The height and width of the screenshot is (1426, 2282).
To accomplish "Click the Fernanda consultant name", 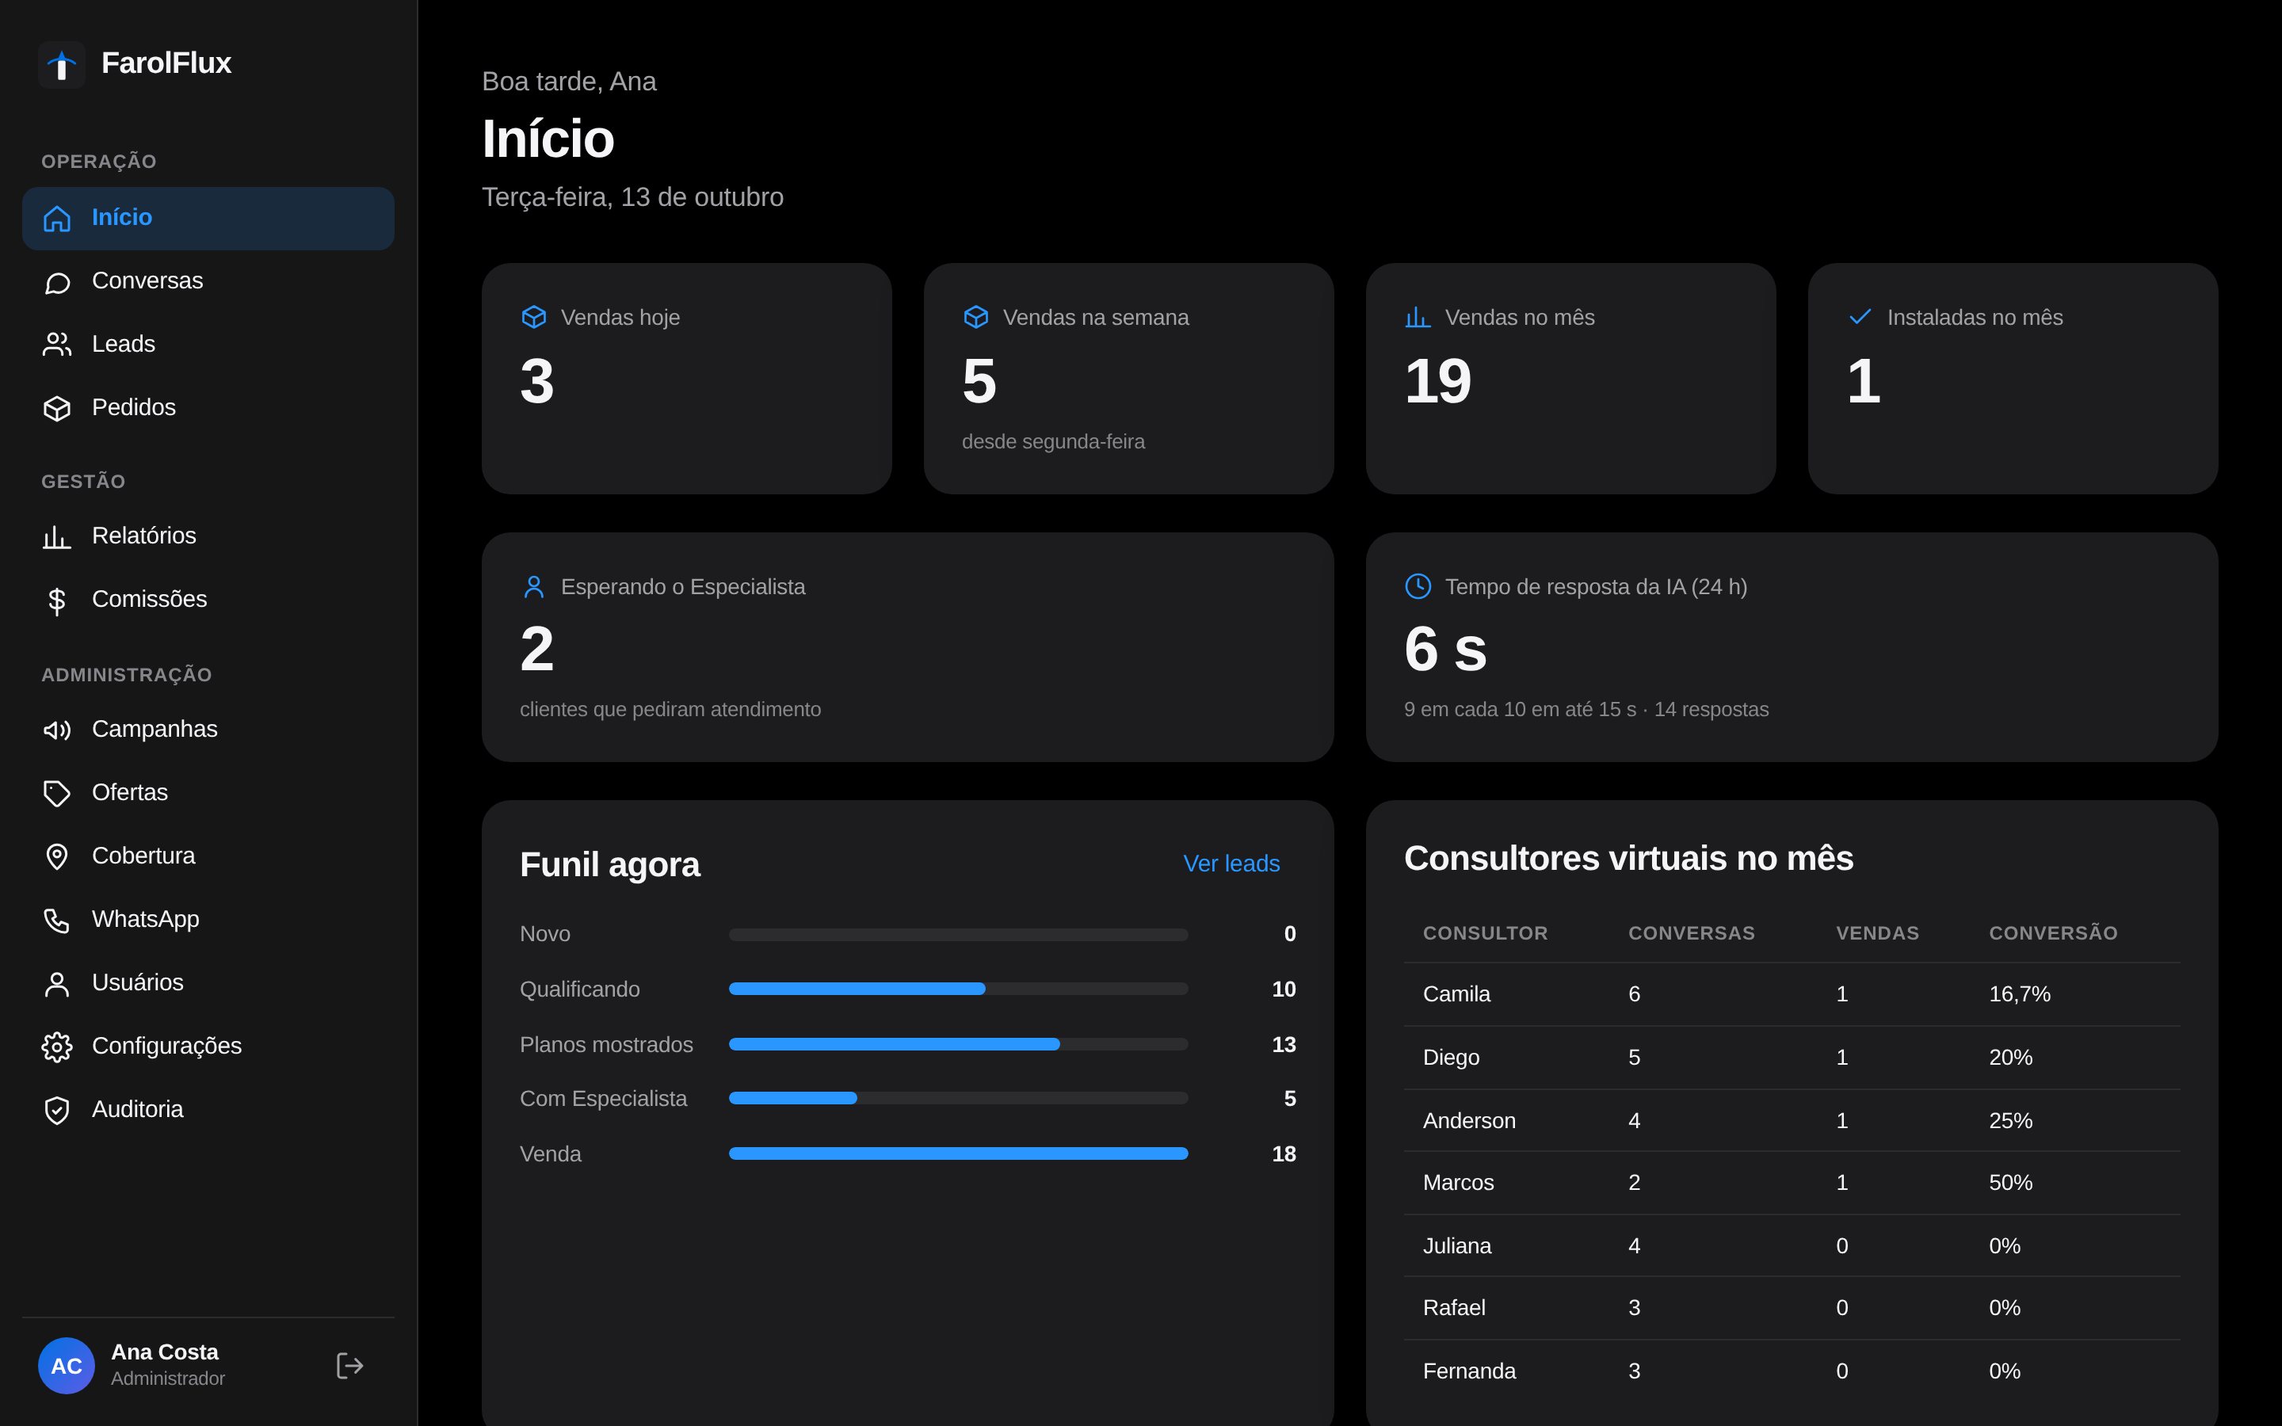I will 1469,1371.
